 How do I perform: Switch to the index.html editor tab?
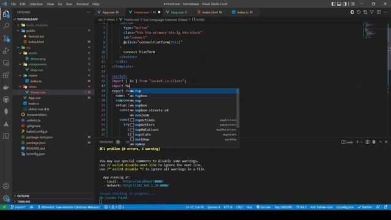pyautogui.click(x=210, y=12)
